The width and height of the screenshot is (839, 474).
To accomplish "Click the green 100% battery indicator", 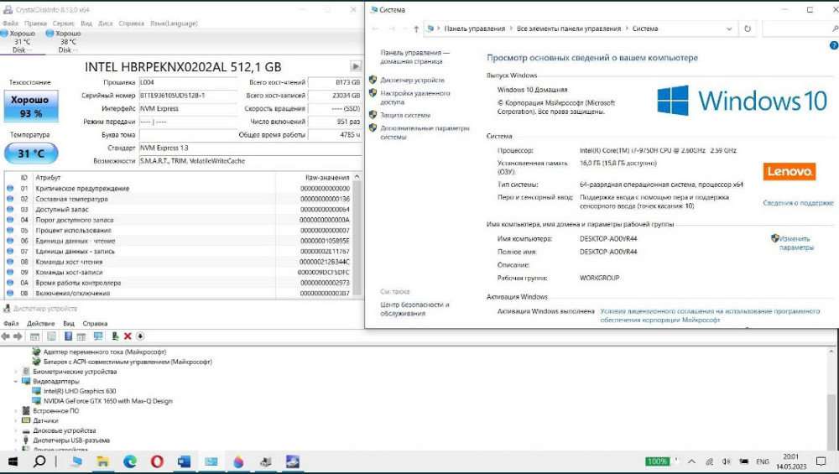I will 657,461.
